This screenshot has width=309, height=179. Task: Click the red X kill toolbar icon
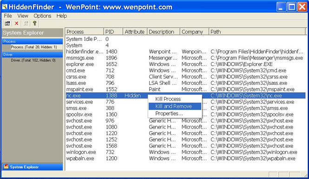[x=16, y=23]
